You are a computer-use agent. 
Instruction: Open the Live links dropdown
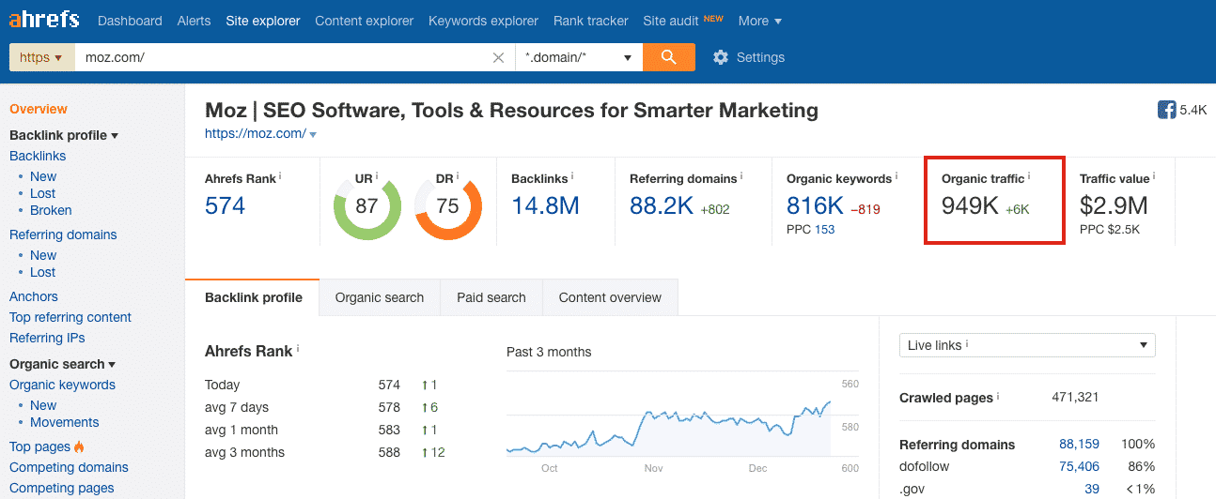pos(1027,345)
